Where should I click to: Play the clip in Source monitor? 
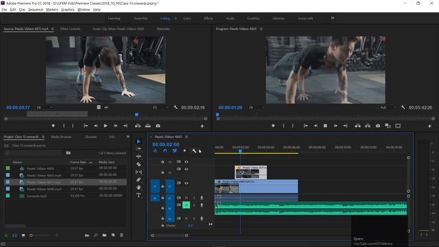coord(106,126)
